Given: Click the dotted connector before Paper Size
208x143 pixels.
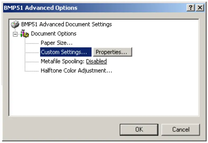Looking at the screenshot, I should (x=32, y=43).
